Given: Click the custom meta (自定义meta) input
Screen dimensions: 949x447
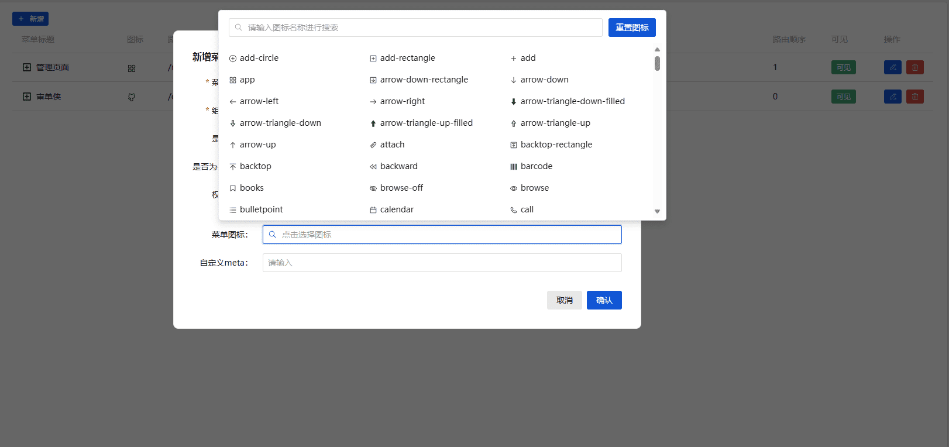Looking at the screenshot, I should [442, 263].
